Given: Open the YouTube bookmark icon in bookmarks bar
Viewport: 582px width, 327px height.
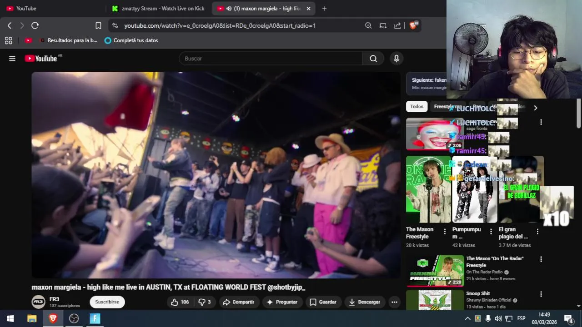Looking at the screenshot, I should (28, 40).
